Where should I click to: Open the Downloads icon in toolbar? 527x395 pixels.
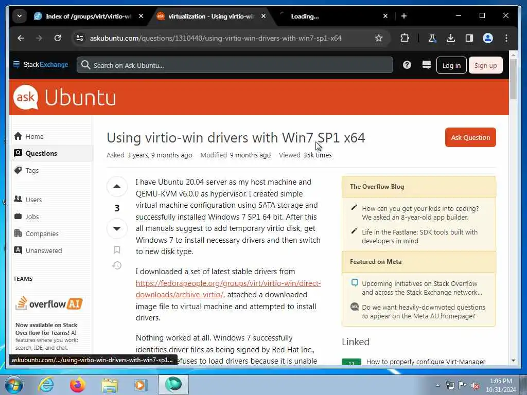coord(451,38)
